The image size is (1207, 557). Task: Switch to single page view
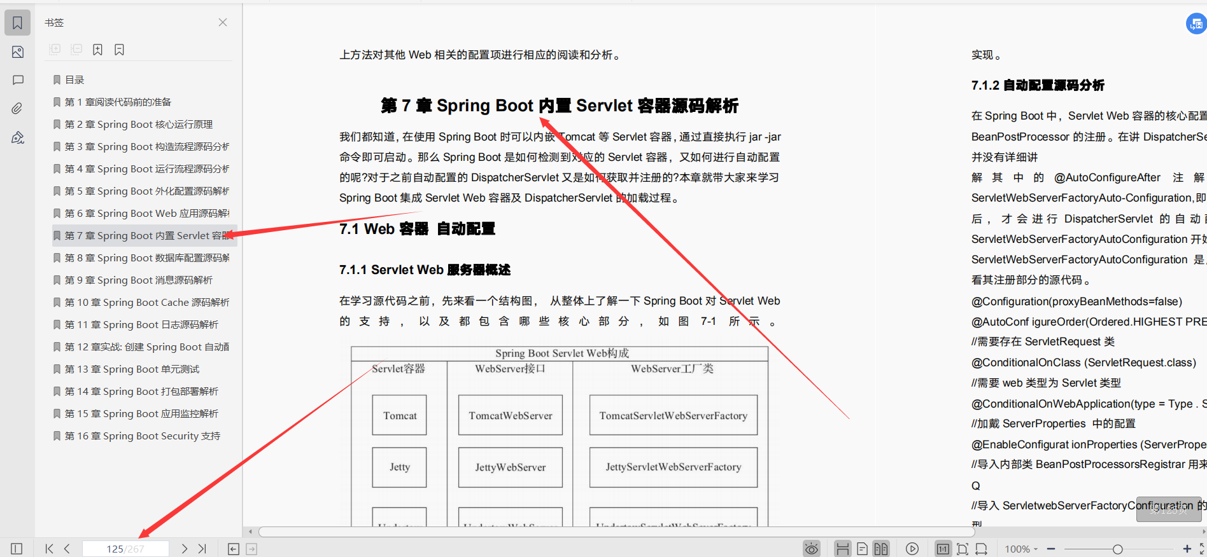click(x=862, y=549)
